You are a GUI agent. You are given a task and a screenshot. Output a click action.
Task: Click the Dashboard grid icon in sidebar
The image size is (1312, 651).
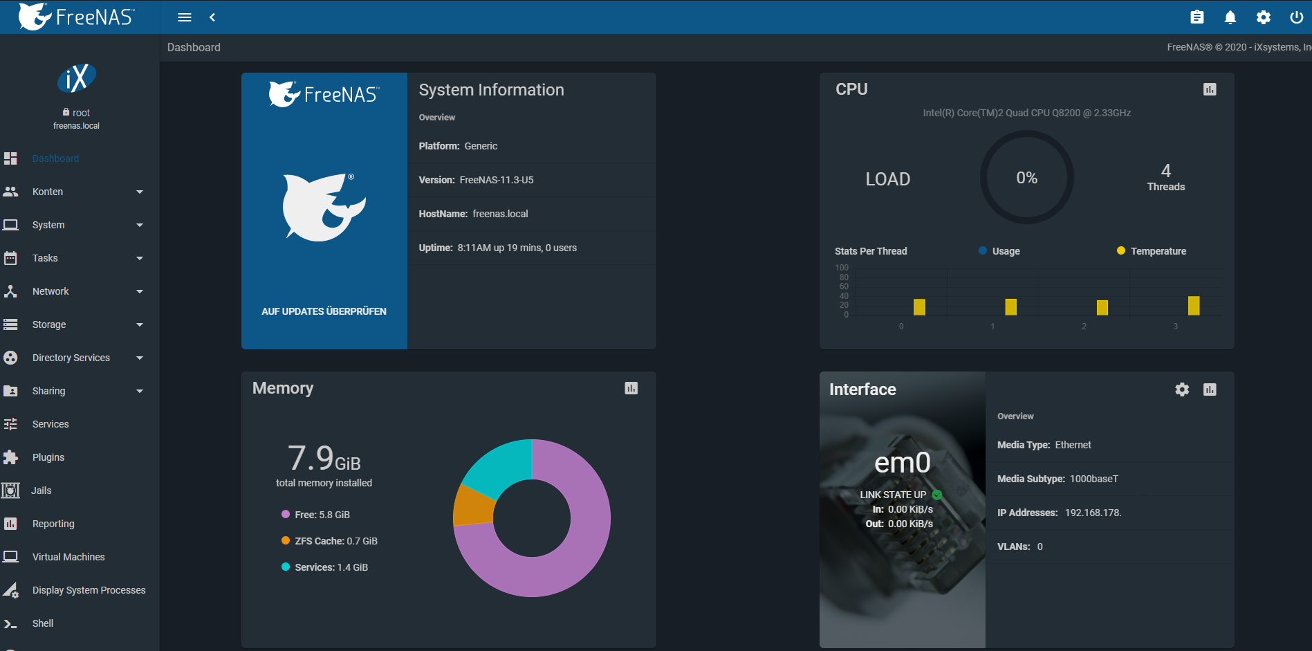[x=10, y=158]
